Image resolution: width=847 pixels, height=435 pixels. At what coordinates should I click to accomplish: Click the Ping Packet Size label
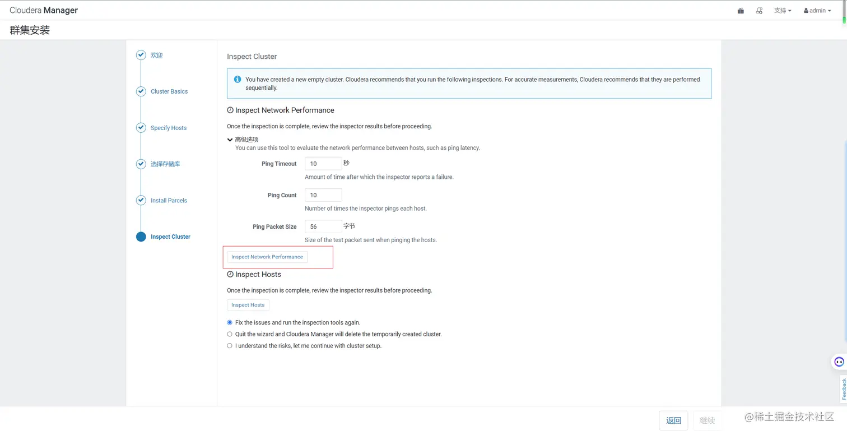point(274,226)
